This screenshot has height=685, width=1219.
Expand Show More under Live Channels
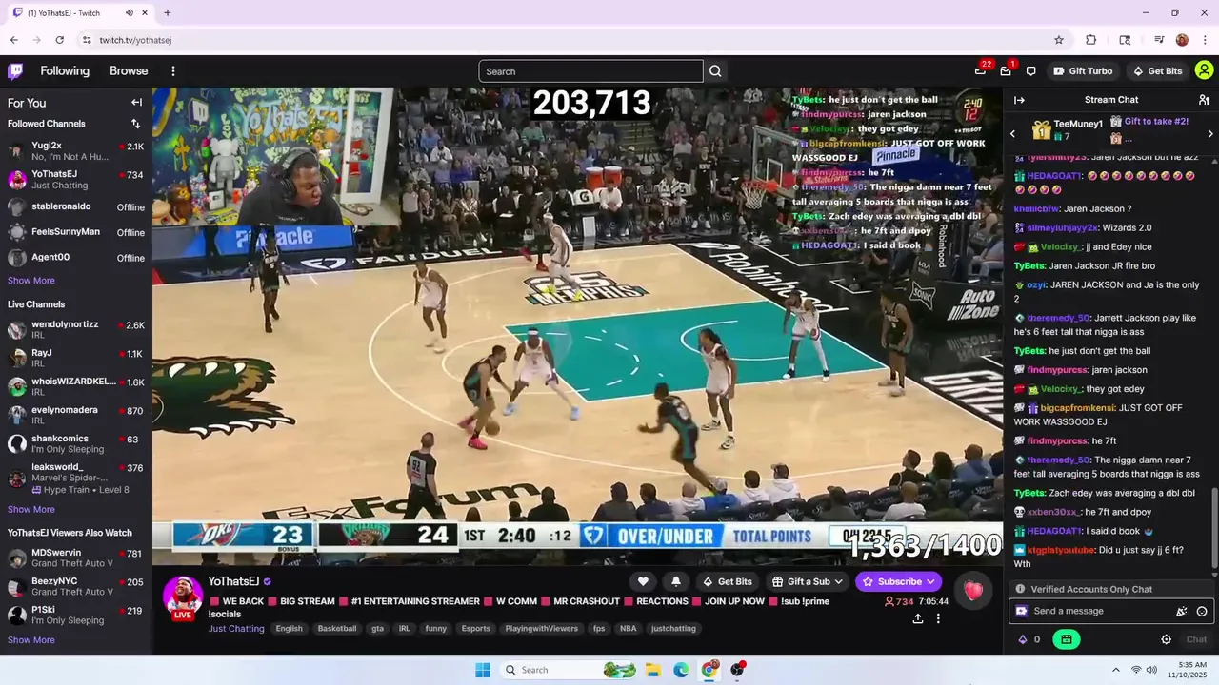[31, 510]
